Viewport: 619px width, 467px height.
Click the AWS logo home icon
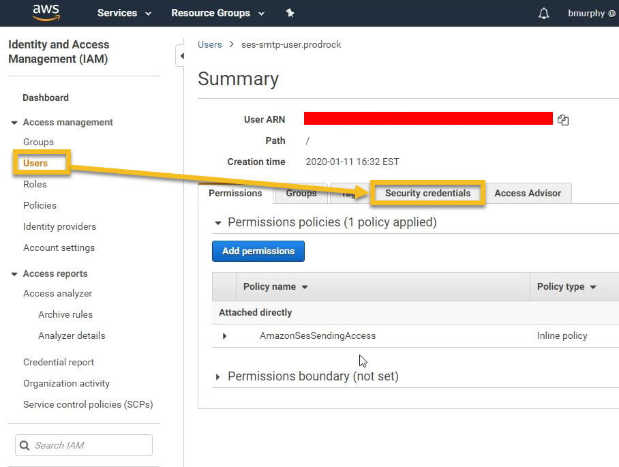point(46,13)
